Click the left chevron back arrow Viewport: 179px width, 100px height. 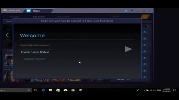tap(7, 35)
